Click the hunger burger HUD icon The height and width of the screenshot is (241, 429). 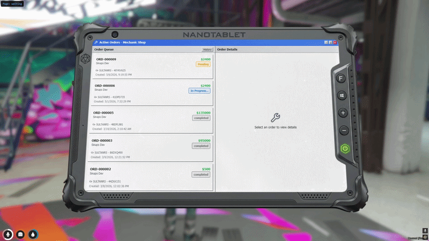[20, 235]
